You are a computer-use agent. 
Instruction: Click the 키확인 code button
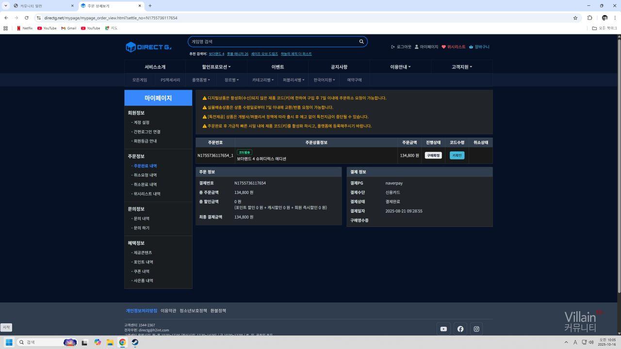[457, 156]
